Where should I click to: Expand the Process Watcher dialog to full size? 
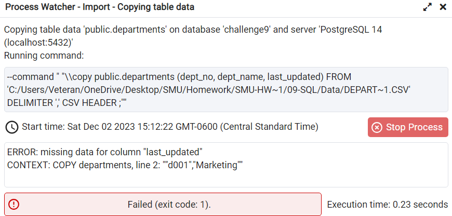click(x=428, y=7)
